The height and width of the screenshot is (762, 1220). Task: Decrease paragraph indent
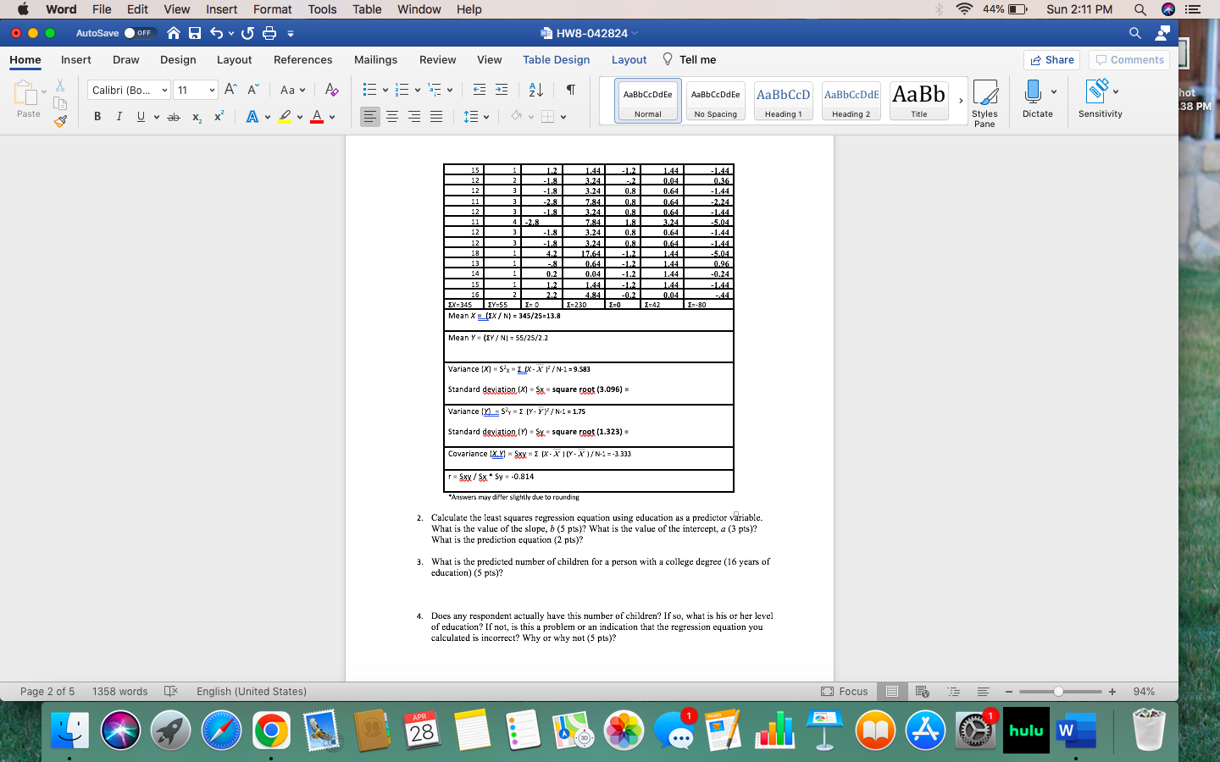pyautogui.click(x=480, y=90)
